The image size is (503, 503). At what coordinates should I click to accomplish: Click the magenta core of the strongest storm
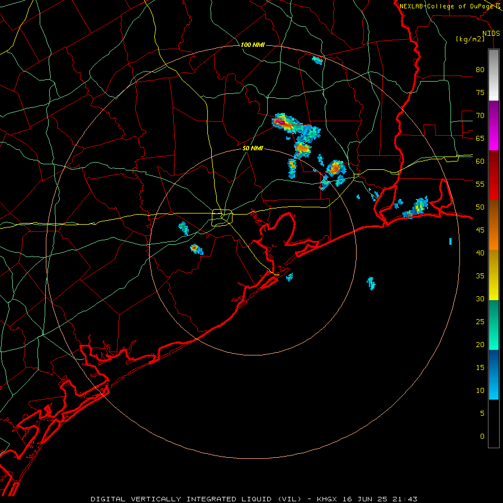click(x=280, y=122)
